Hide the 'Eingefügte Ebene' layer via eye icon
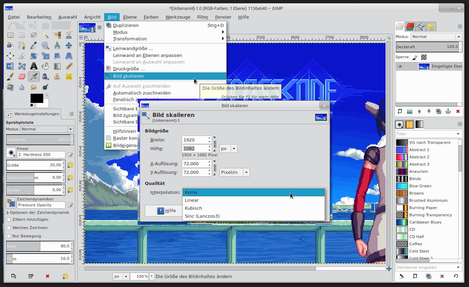Screen dimensions: 469x287 click(400, 67)
